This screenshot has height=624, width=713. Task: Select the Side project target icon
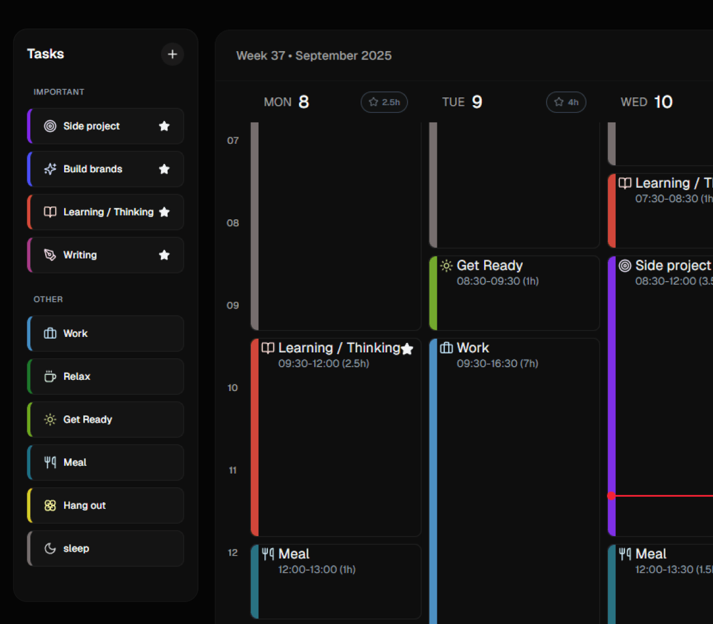(x=49, y=126)
